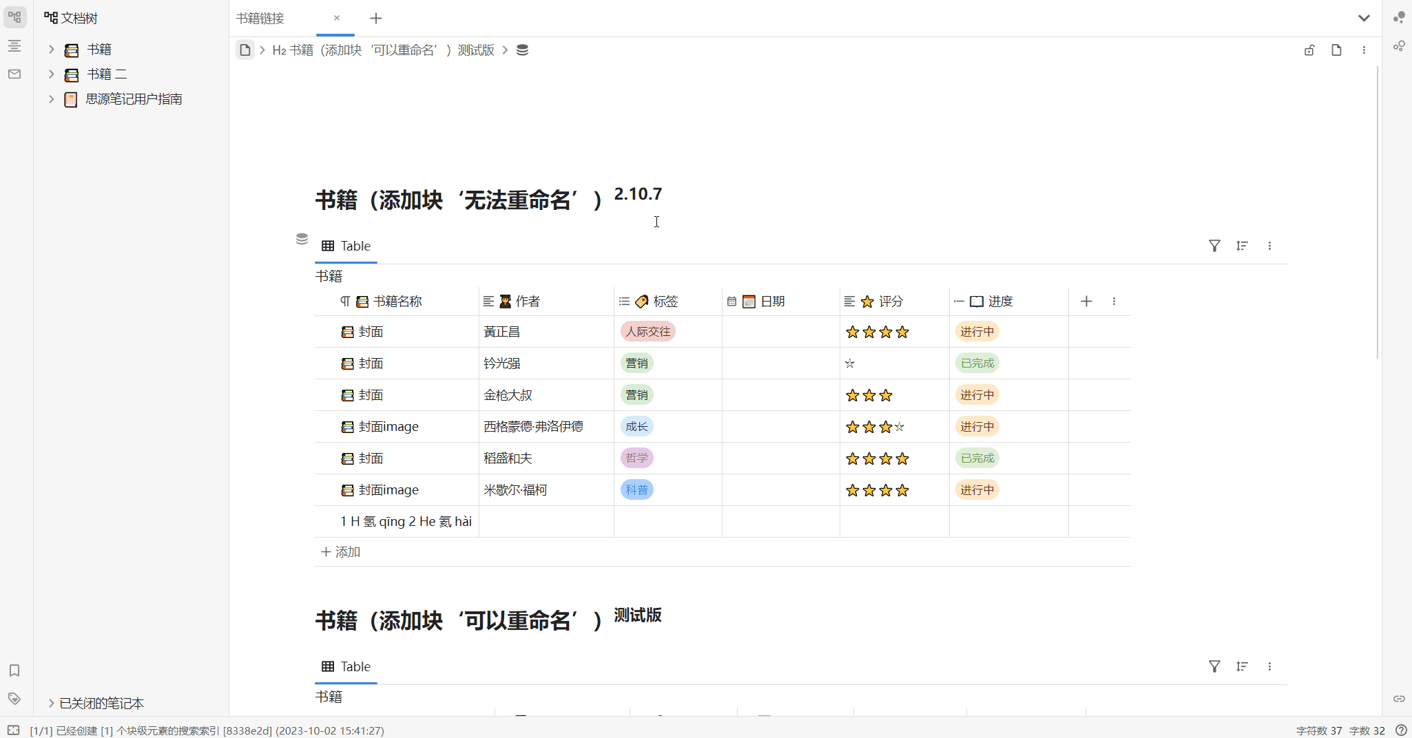Toggle the status bar dock icon
Viewport: 1412px width, 738px height.
point(13,730)
